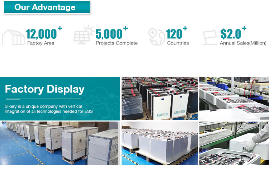Click the solar panel icon
Viewport: 269px width, 180px height.
pyautogui.click(x=84, y=35)
